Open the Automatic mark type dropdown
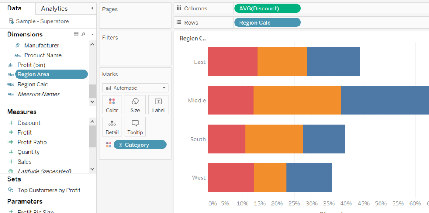This screenshot has width=429, height=213. pyautogui.click(x=135, y=88)
